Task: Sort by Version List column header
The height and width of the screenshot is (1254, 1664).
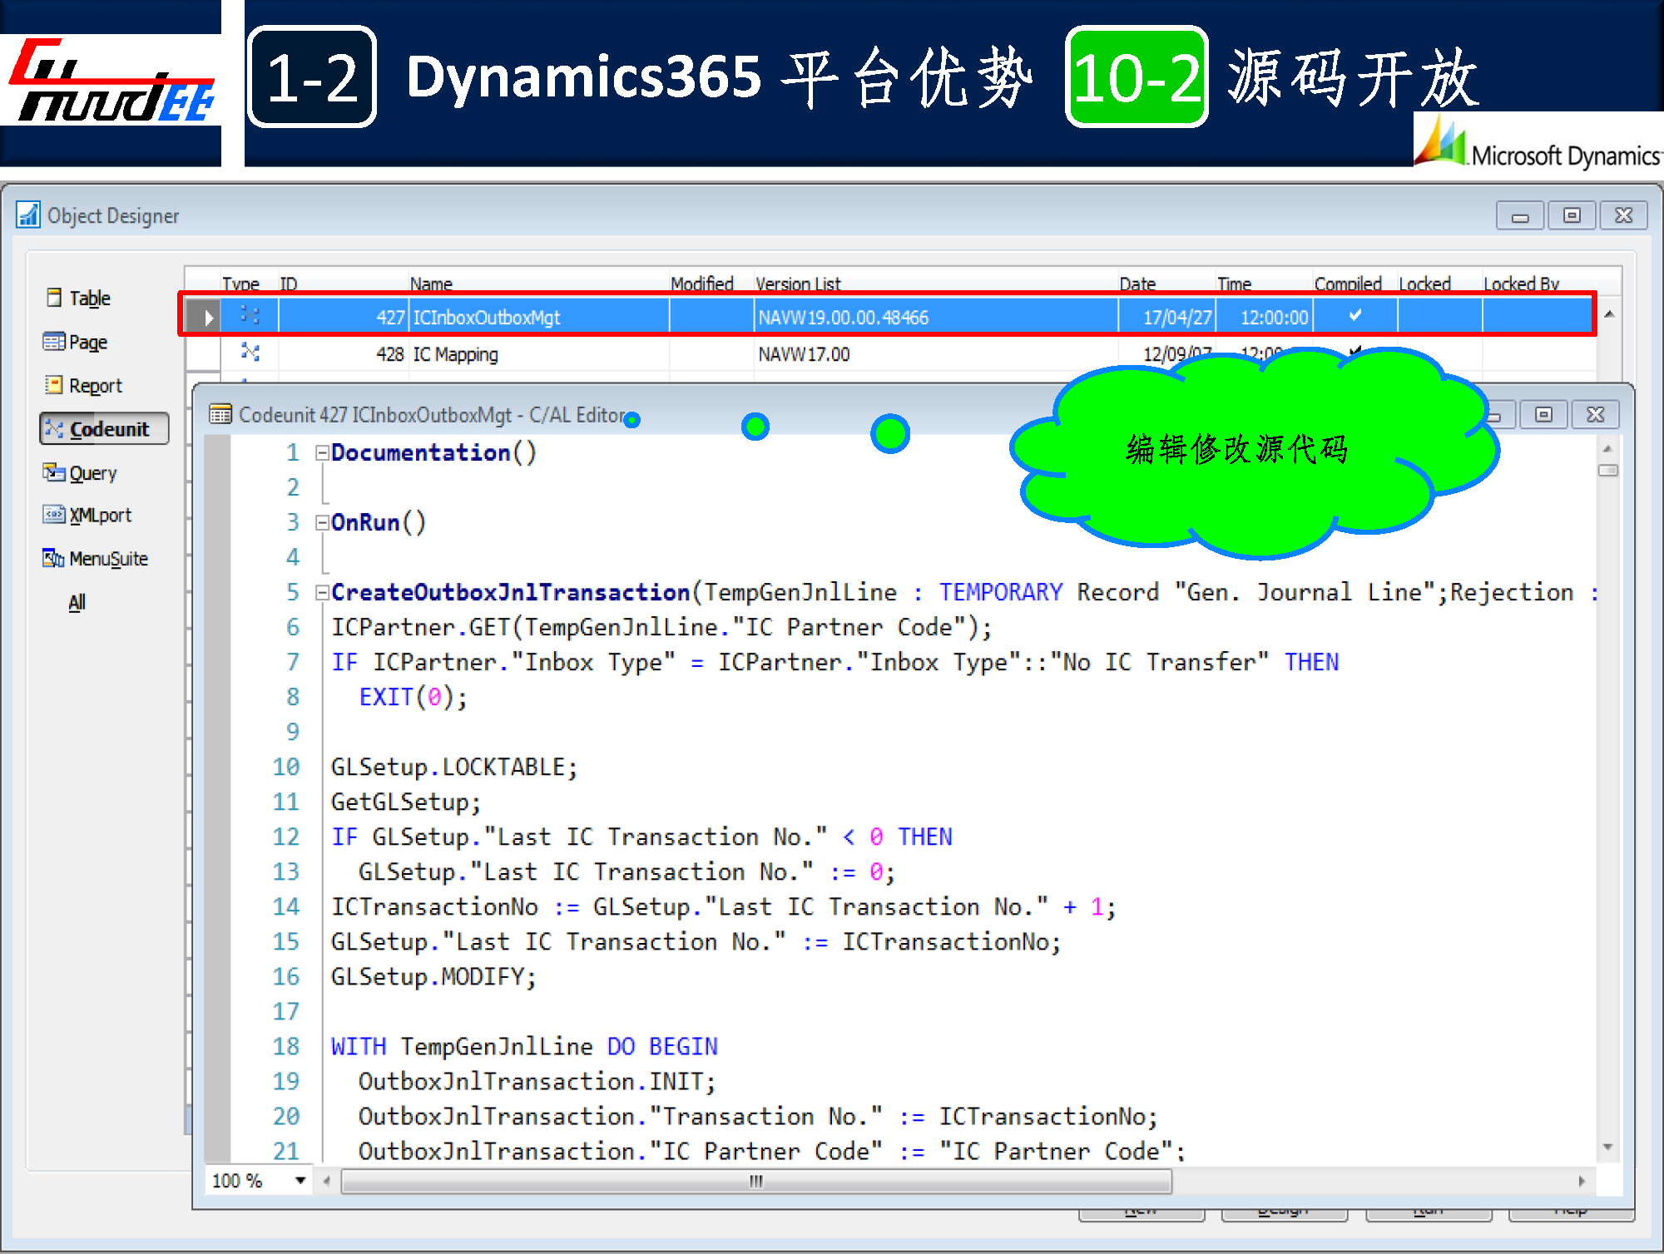Action: [797, 284]
